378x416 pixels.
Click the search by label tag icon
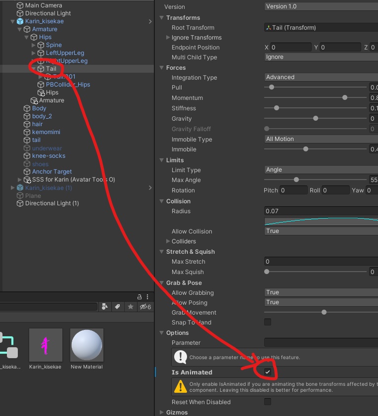pyautogui.click(x=117, y=307)
